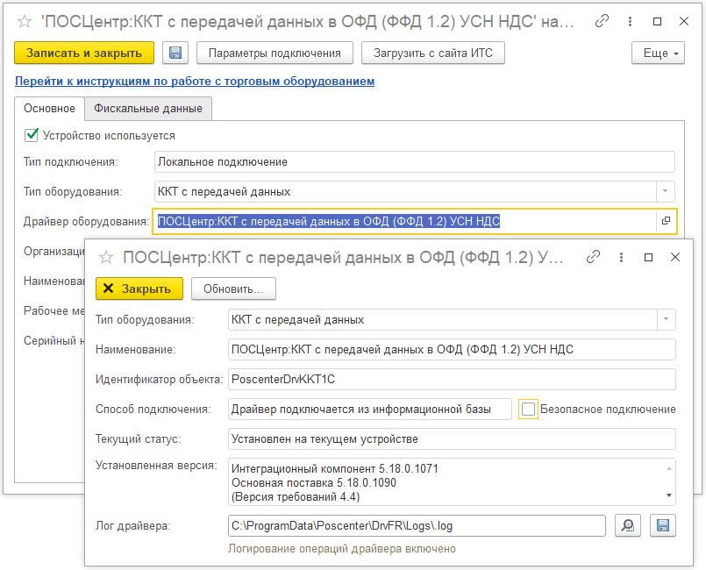Open driver item via field's open icon
The width and height of the screenshot is (706, 570).
667,221
